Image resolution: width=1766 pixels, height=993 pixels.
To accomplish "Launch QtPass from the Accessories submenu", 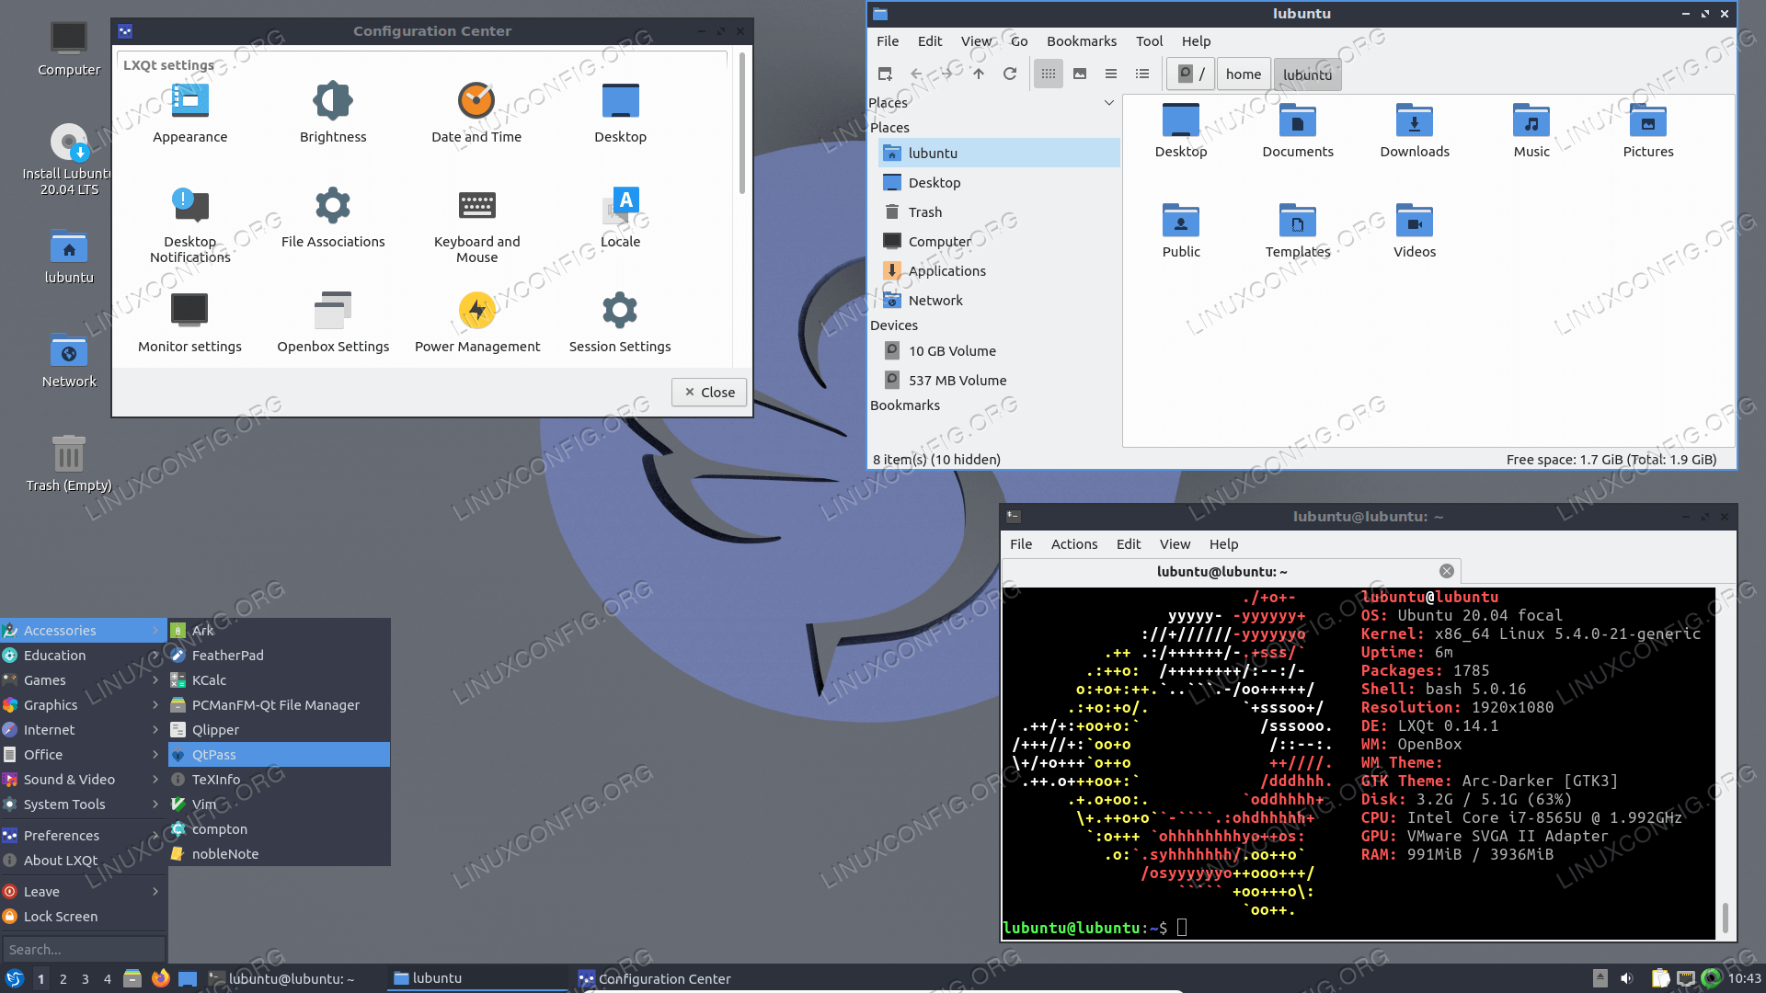I will coord(280,755).
